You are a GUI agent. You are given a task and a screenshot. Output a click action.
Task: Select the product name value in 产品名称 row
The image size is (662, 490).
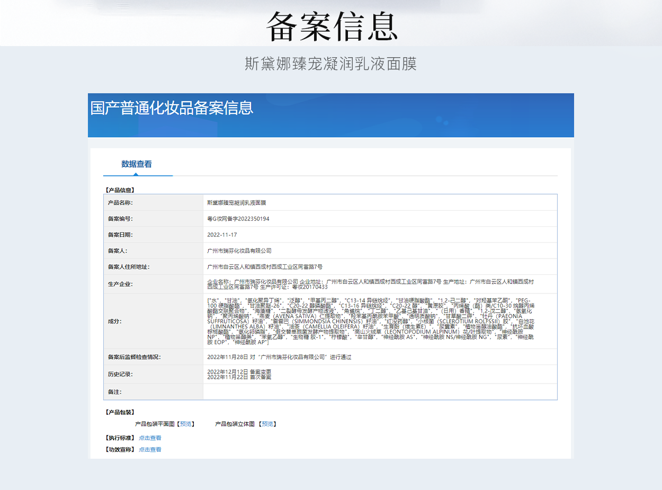coord(236,203)
